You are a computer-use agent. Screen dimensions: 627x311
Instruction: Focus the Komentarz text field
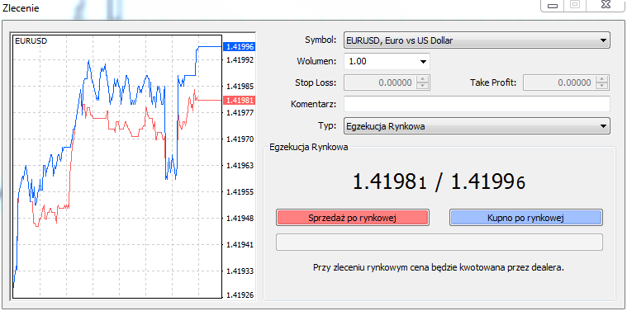coord(477,104)
